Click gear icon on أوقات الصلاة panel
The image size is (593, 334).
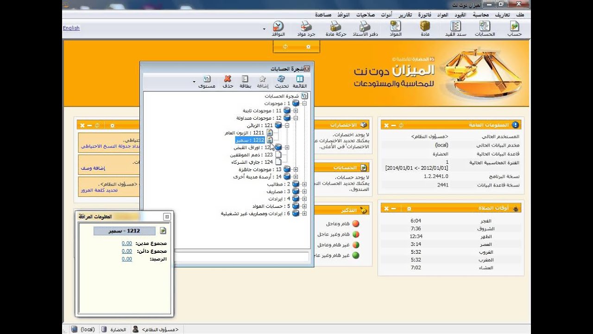(x=409, y=209)
